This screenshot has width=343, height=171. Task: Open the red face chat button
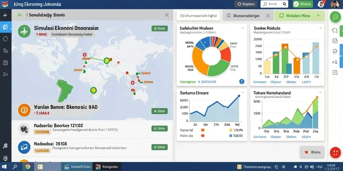pyautogui.click(x=335, y=152)
